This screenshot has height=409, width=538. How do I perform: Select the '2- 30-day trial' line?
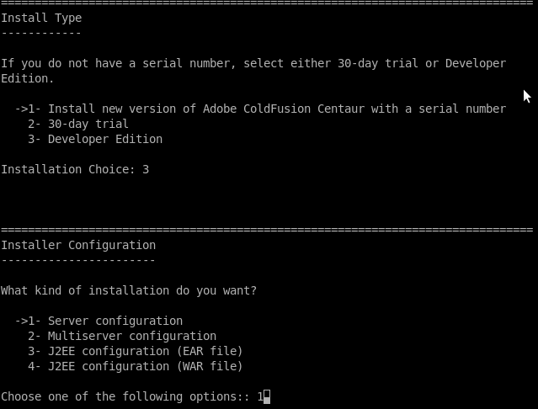(78, 124)
